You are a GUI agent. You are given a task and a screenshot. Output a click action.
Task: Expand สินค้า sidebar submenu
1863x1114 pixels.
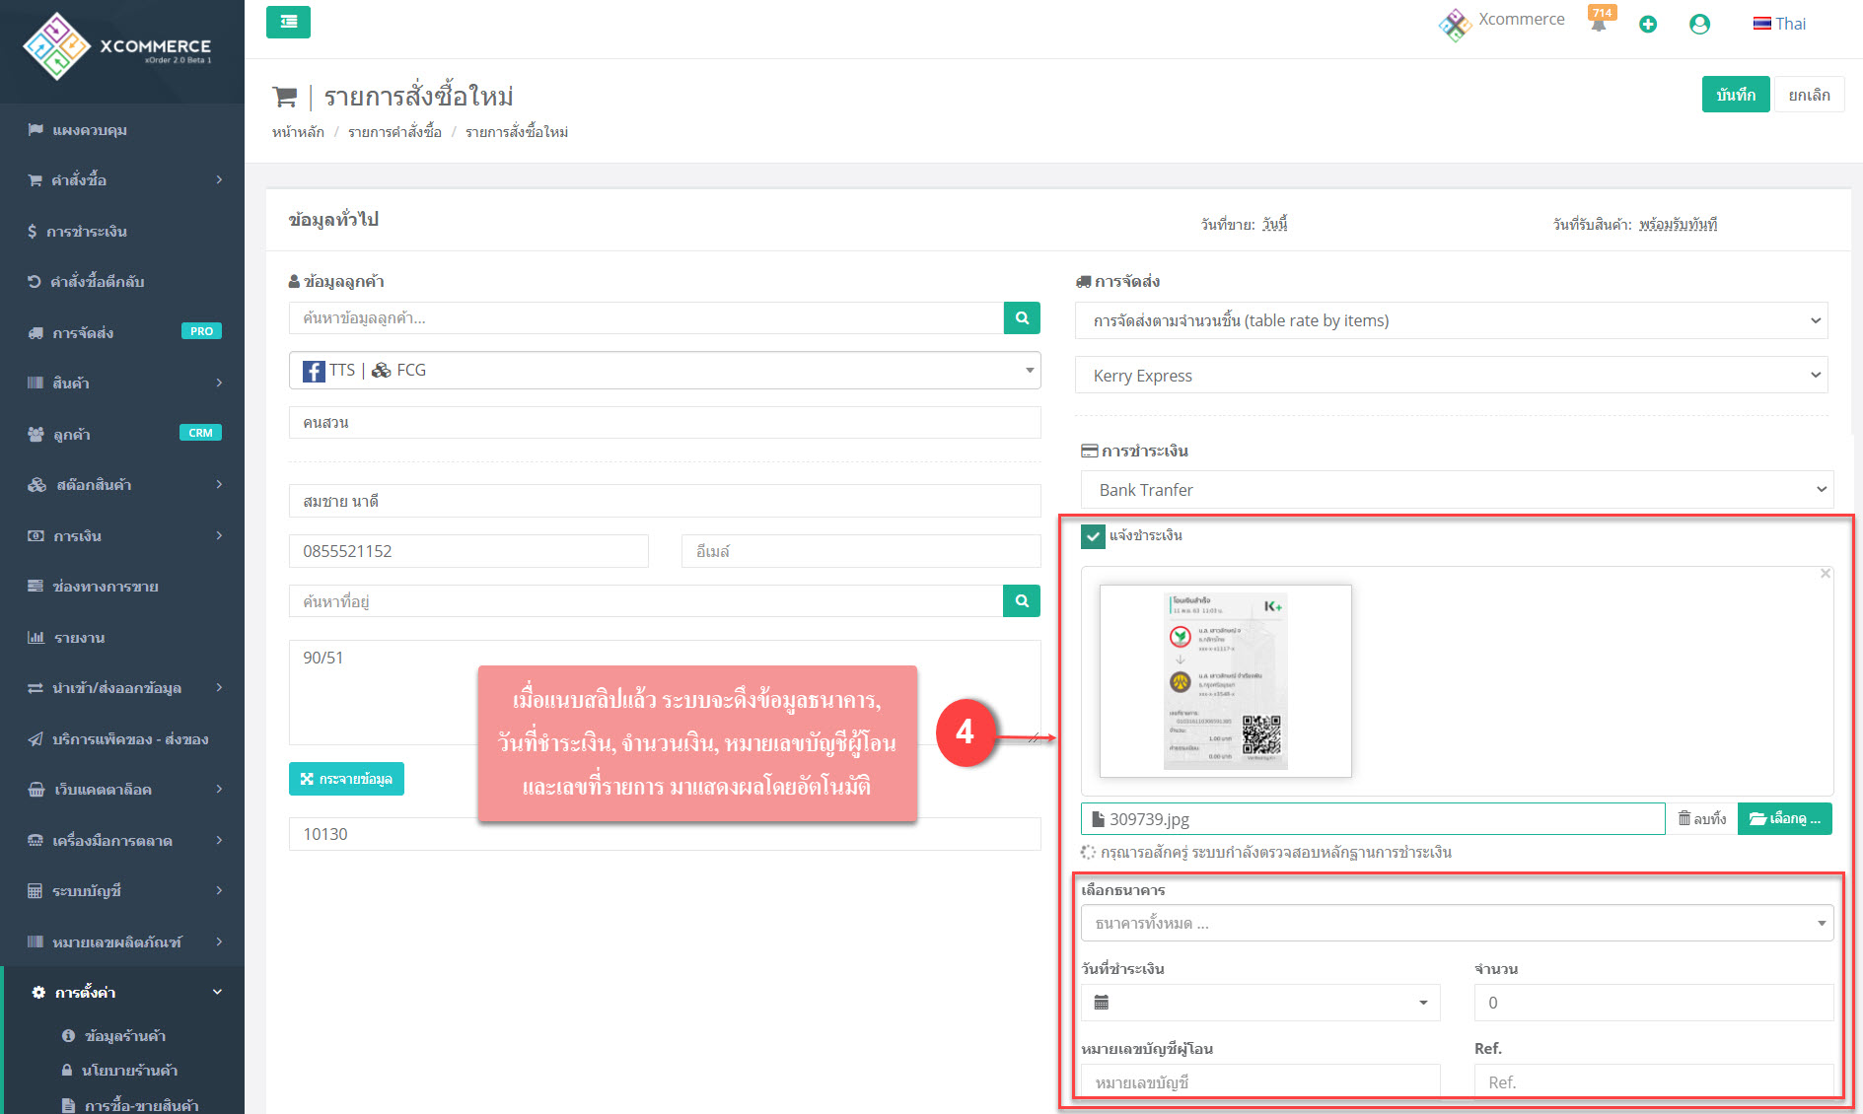point(122,383)
